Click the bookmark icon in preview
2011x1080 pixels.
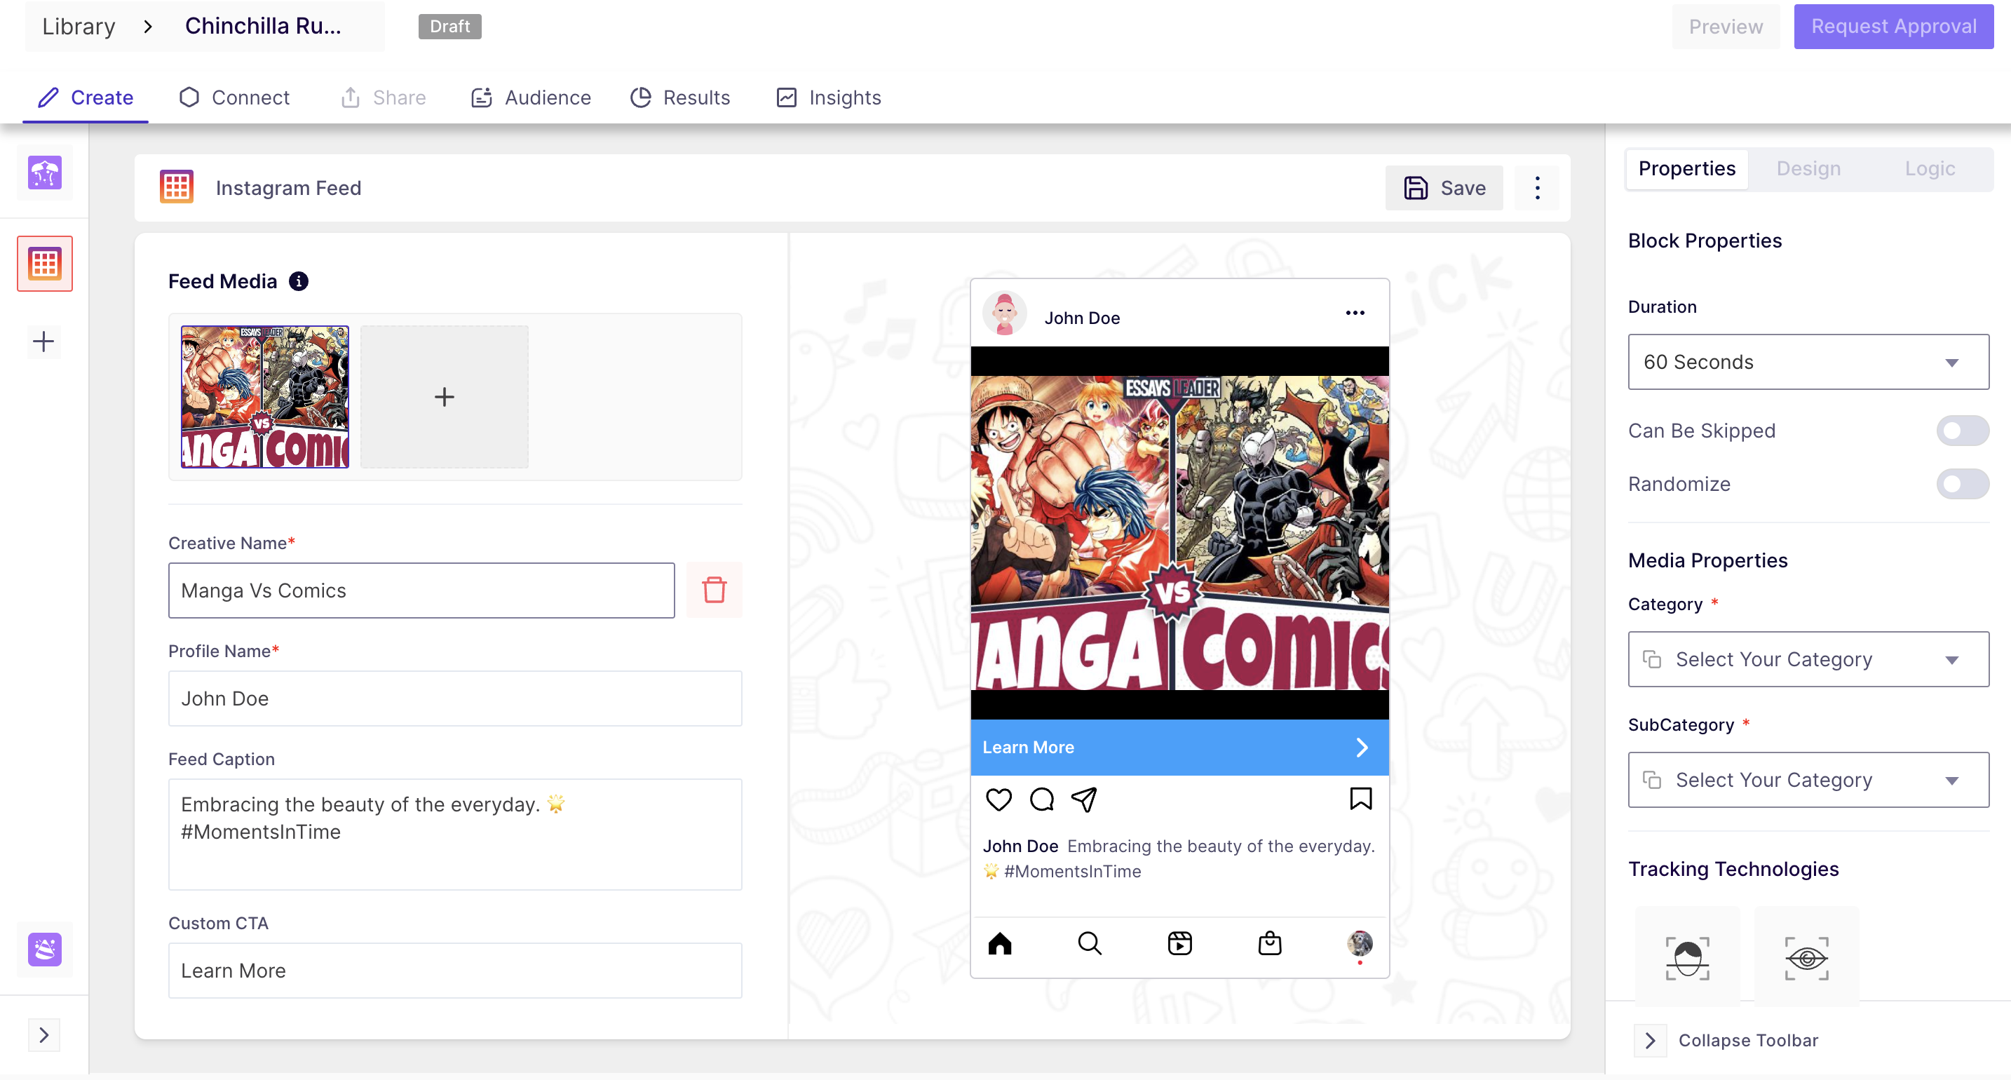[1361, 798]
